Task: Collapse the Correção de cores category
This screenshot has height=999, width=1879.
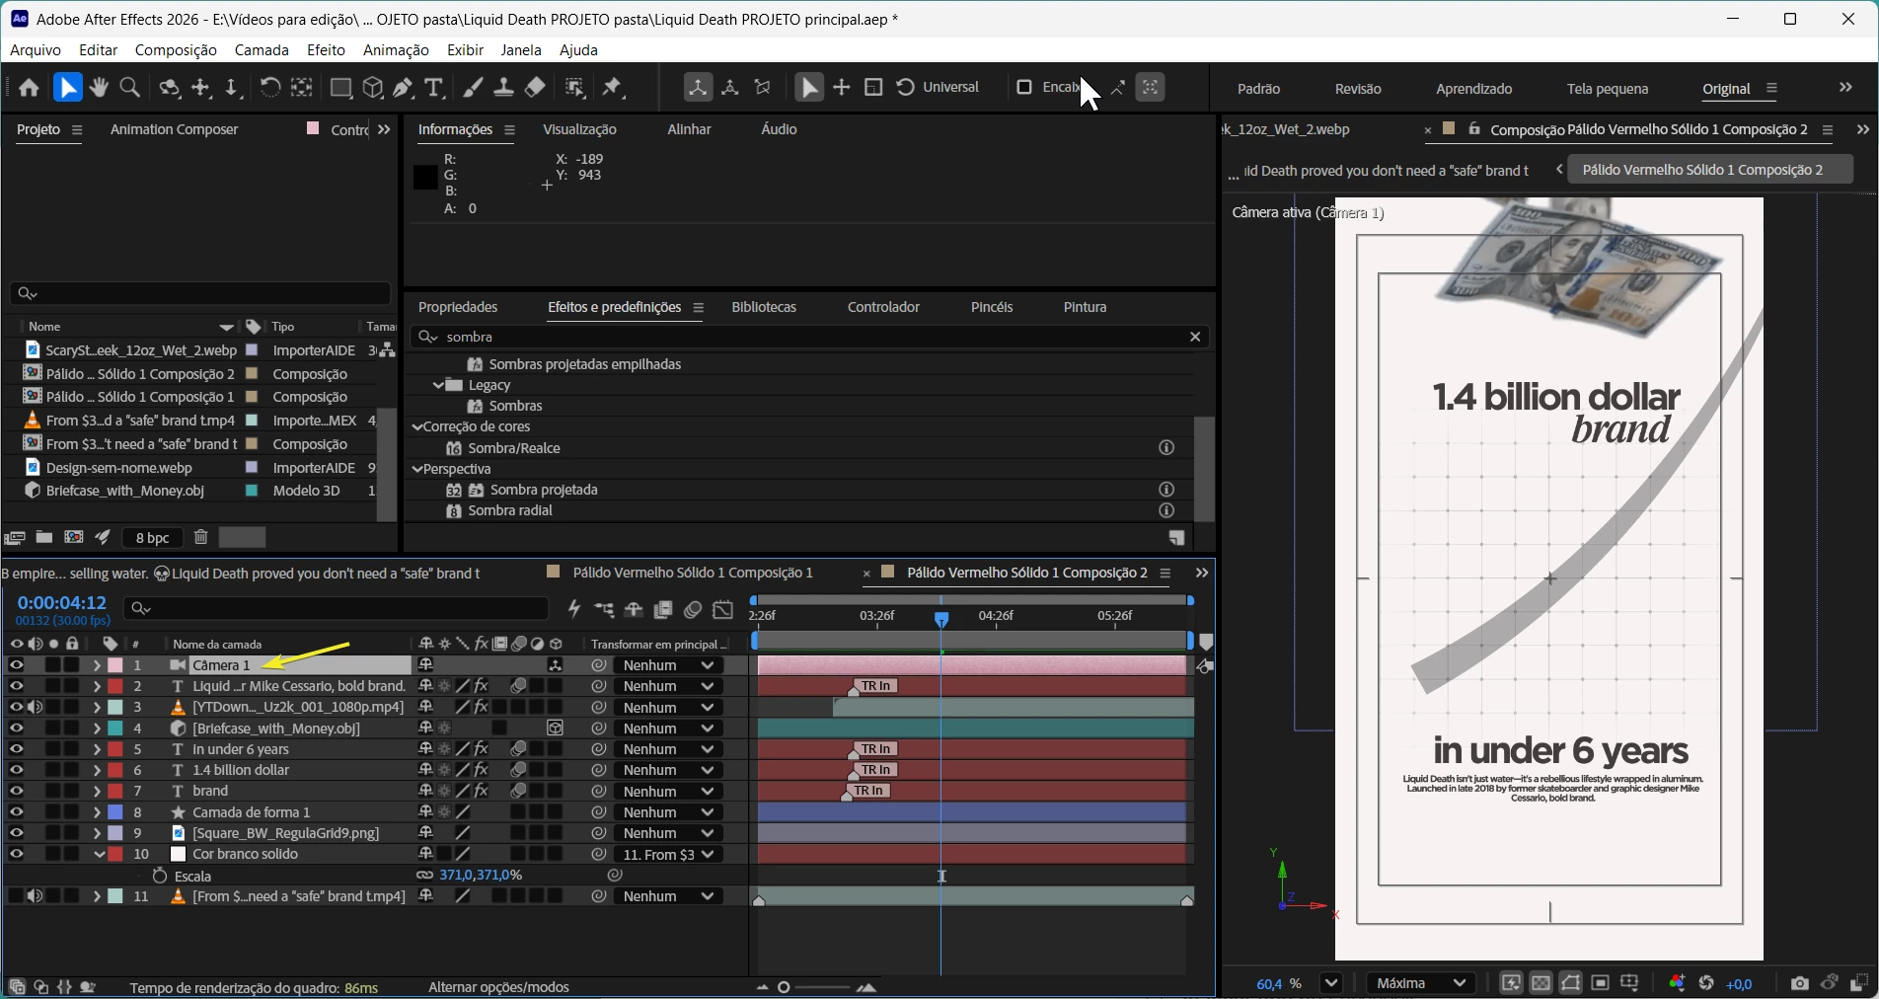Action: point(417,427)
